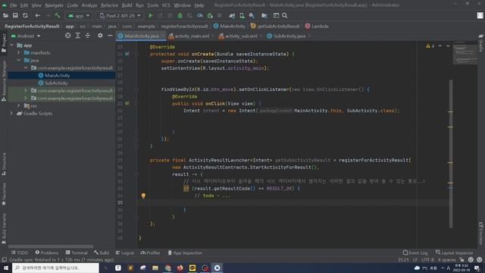Click the 4 spaces indent status item
The width and height of the screenshot is (485, 273).
click(446, 260)
